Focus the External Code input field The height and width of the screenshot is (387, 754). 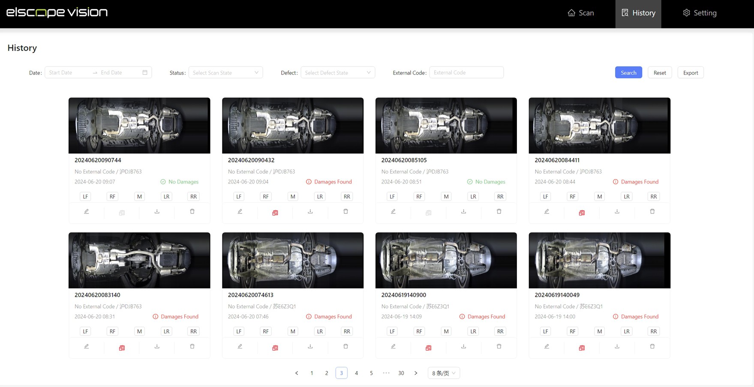tap(466, 72)
